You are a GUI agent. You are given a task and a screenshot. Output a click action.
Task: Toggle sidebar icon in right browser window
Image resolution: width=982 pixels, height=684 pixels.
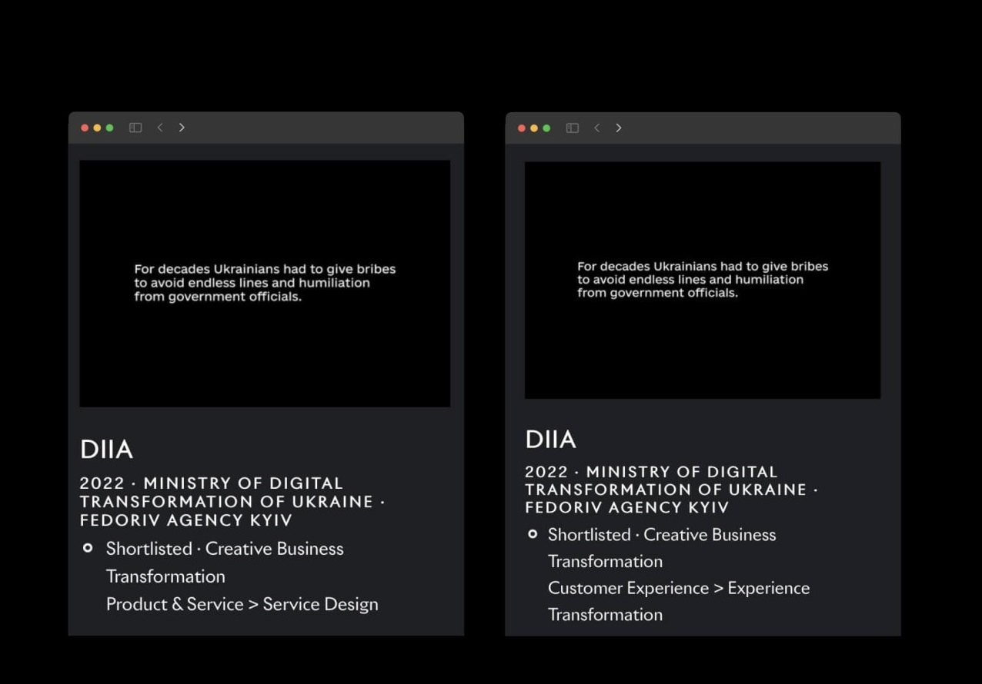tap(573, 128)
